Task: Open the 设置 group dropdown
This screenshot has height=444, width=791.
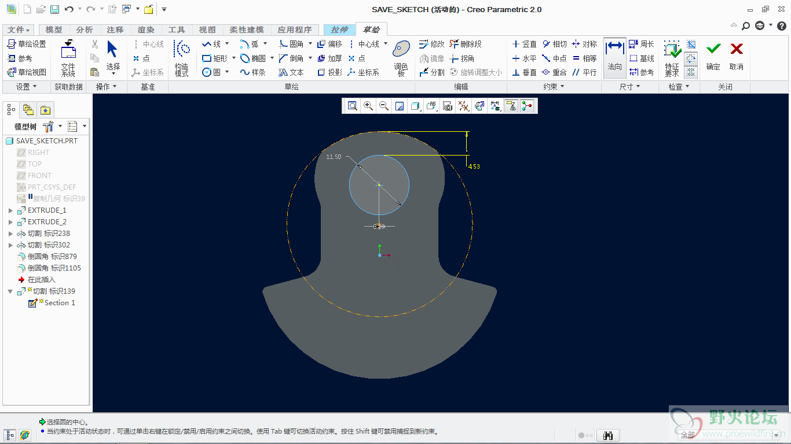Action: (x=27, y=87)
